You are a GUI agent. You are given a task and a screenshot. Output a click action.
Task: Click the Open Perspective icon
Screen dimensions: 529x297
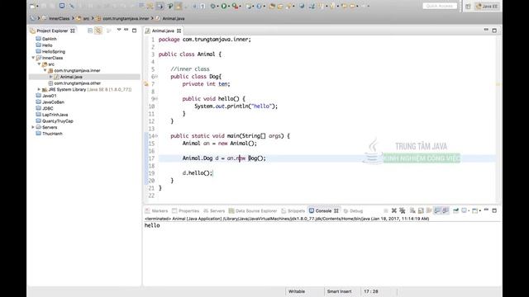(x=468, y=7)
